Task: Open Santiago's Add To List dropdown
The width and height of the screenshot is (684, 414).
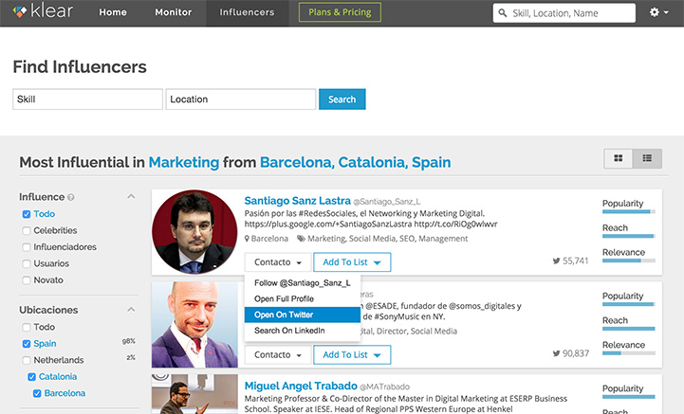Action: click(x=353, y=261)
